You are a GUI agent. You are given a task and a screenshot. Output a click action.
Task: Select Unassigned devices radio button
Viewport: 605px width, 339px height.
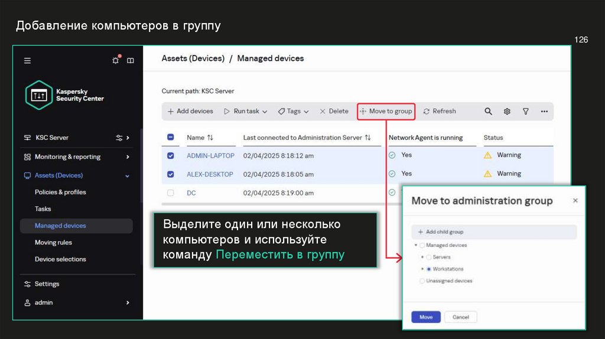(422, 281)
